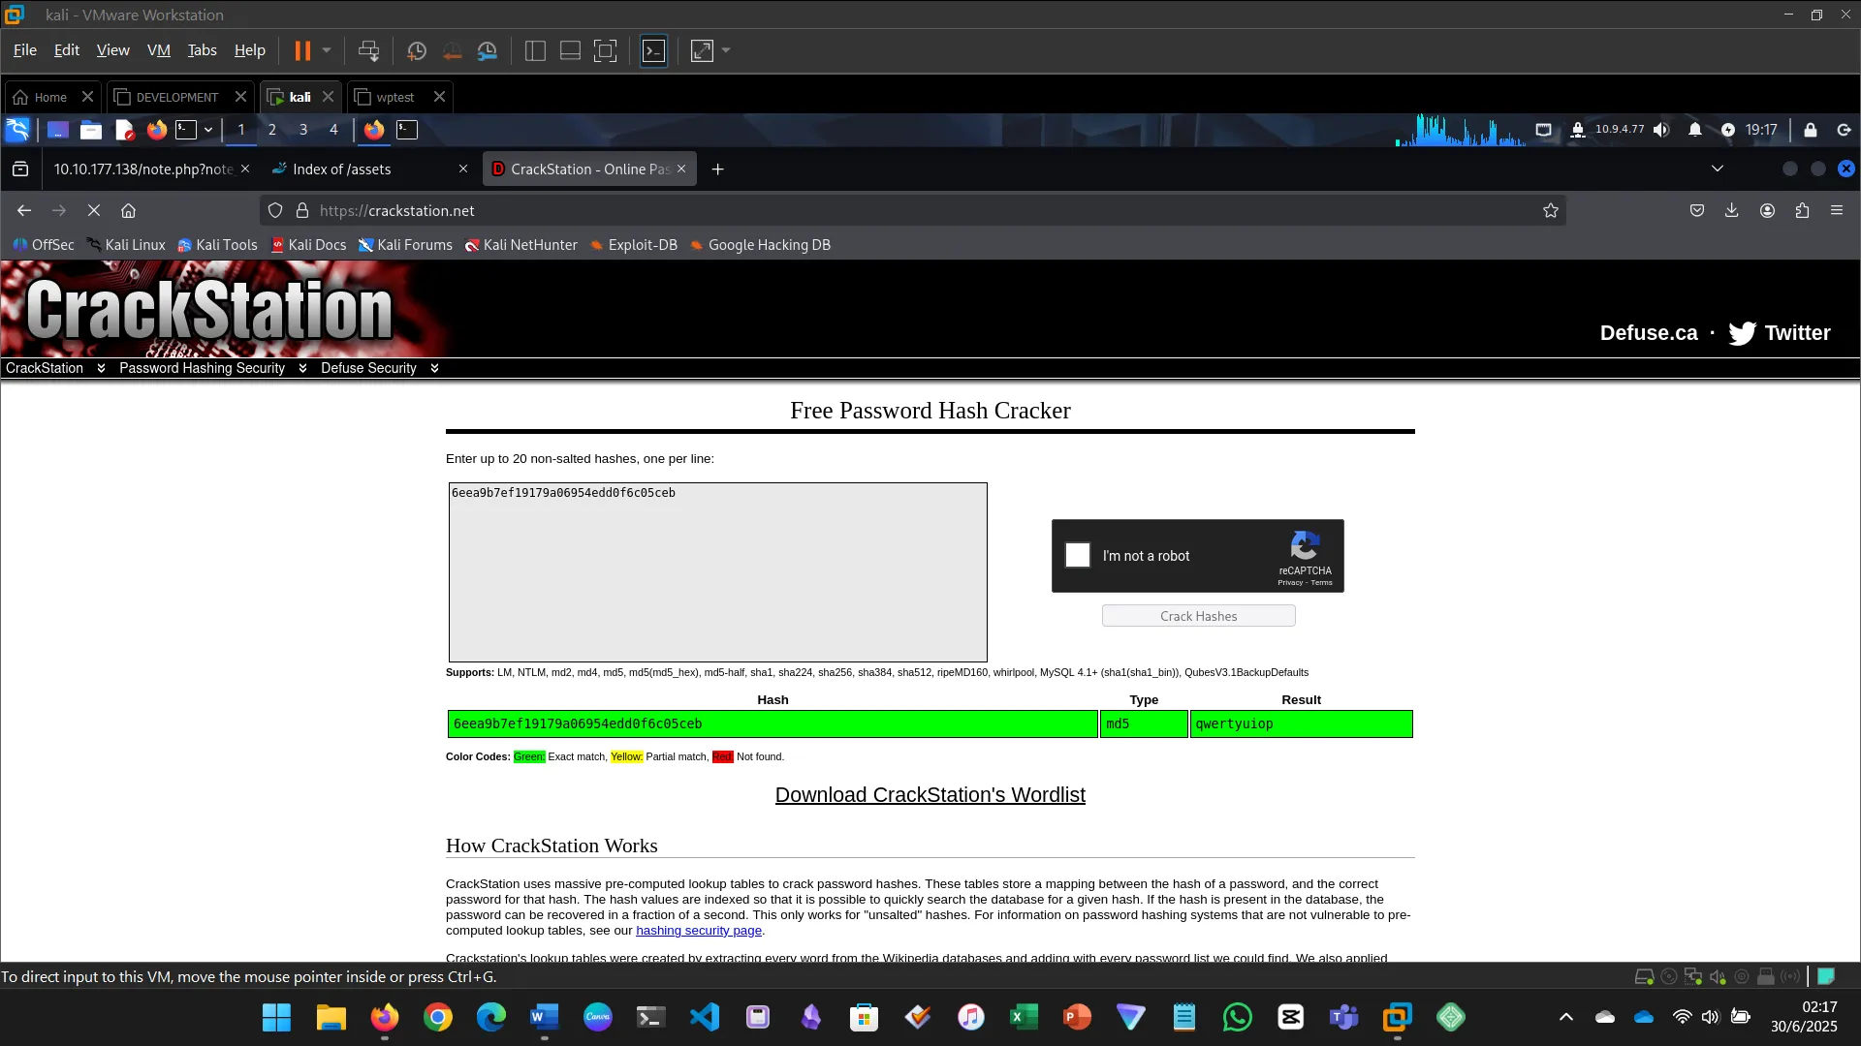1861x1046 pixels.
Task: Click the Crack Hashes button
Action: pyautogui.click(x=1198, y=616)
